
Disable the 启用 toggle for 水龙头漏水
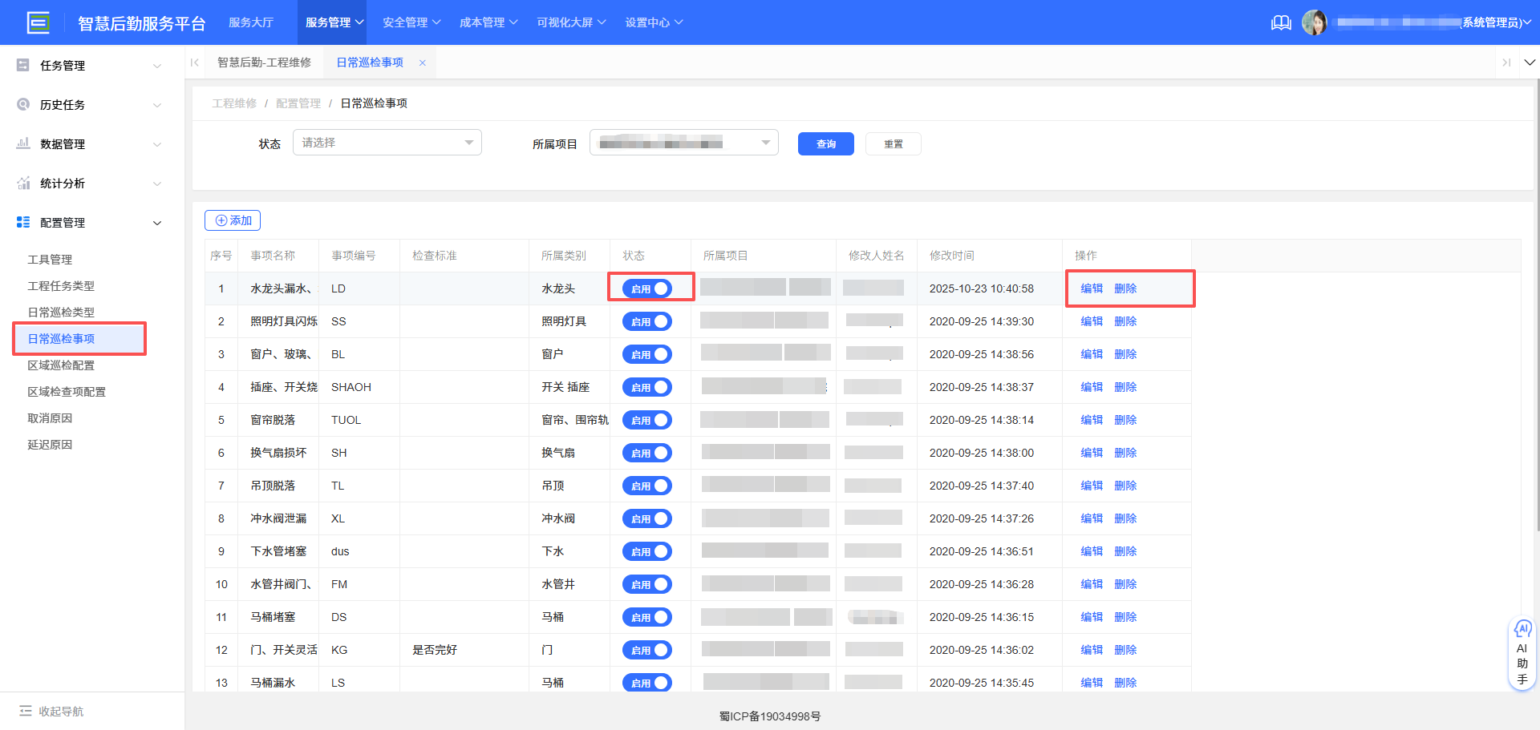(647, 288)
